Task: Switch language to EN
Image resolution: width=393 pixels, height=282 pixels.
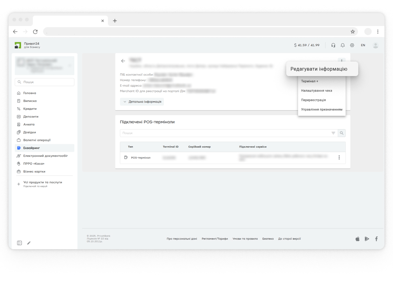Action: pyautogui.click(x=363, y=45)
